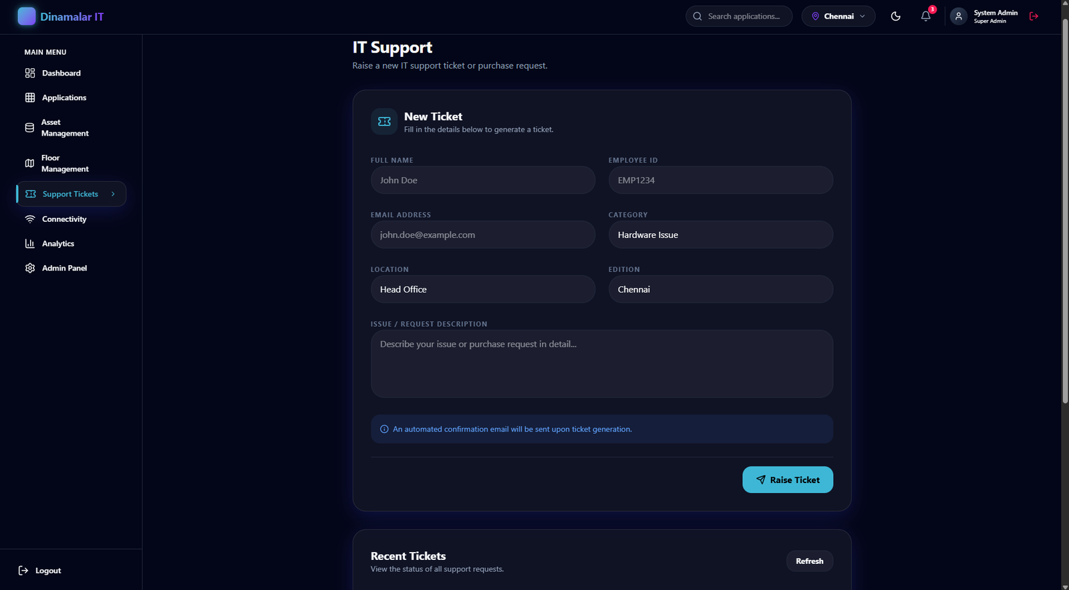Open Connectivity menu item
The image size is (1069, 590).
pyautogui.click(x=71, y=219)
